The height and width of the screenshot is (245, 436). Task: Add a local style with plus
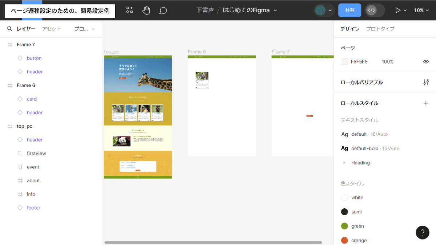426,103
